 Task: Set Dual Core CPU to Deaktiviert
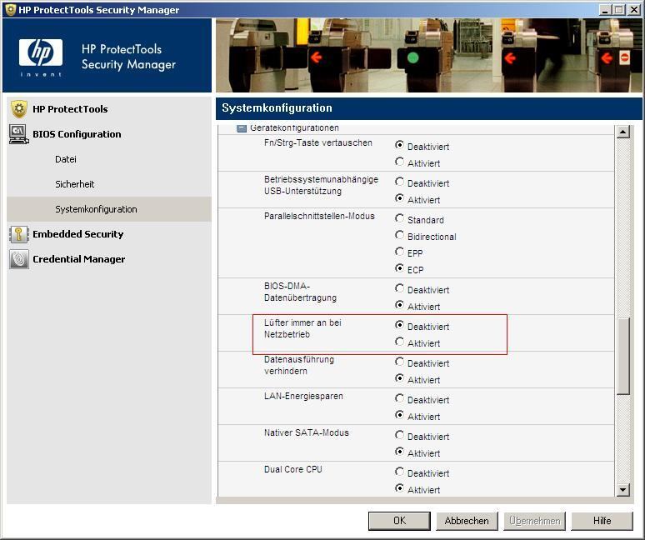click(399, 472)
